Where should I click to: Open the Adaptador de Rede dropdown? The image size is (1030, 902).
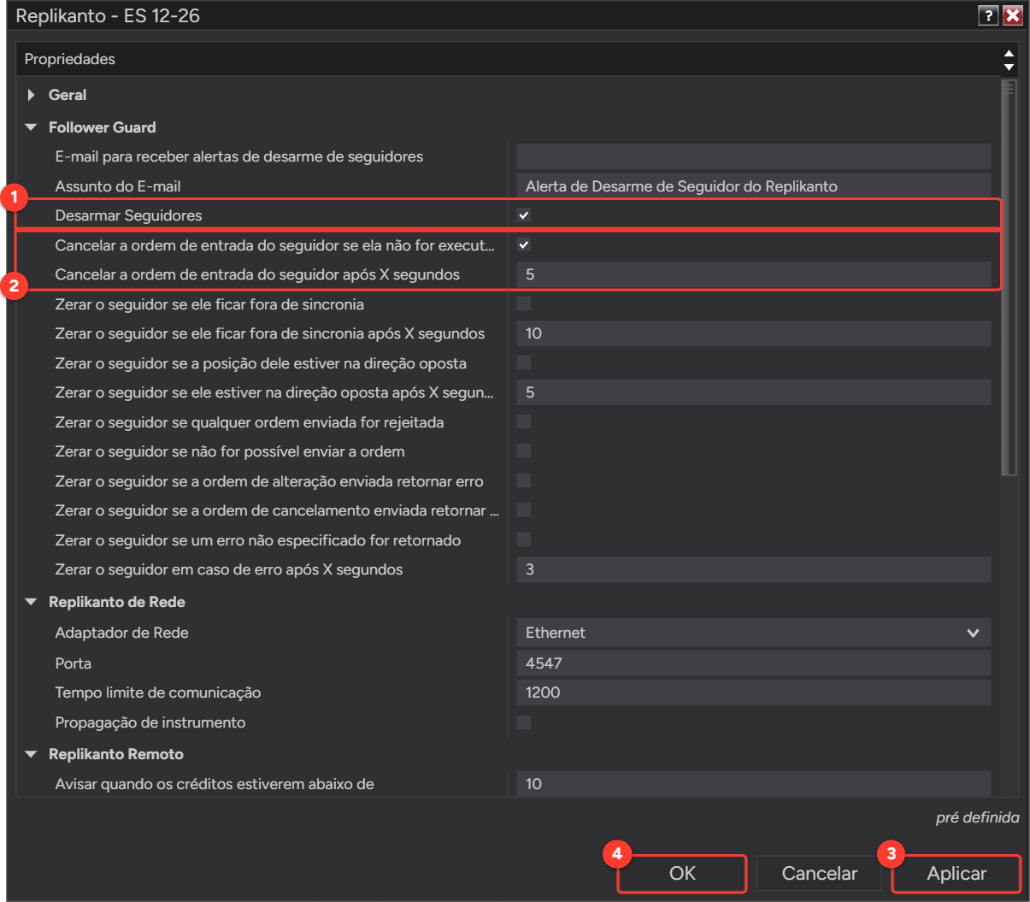point(753,633)
